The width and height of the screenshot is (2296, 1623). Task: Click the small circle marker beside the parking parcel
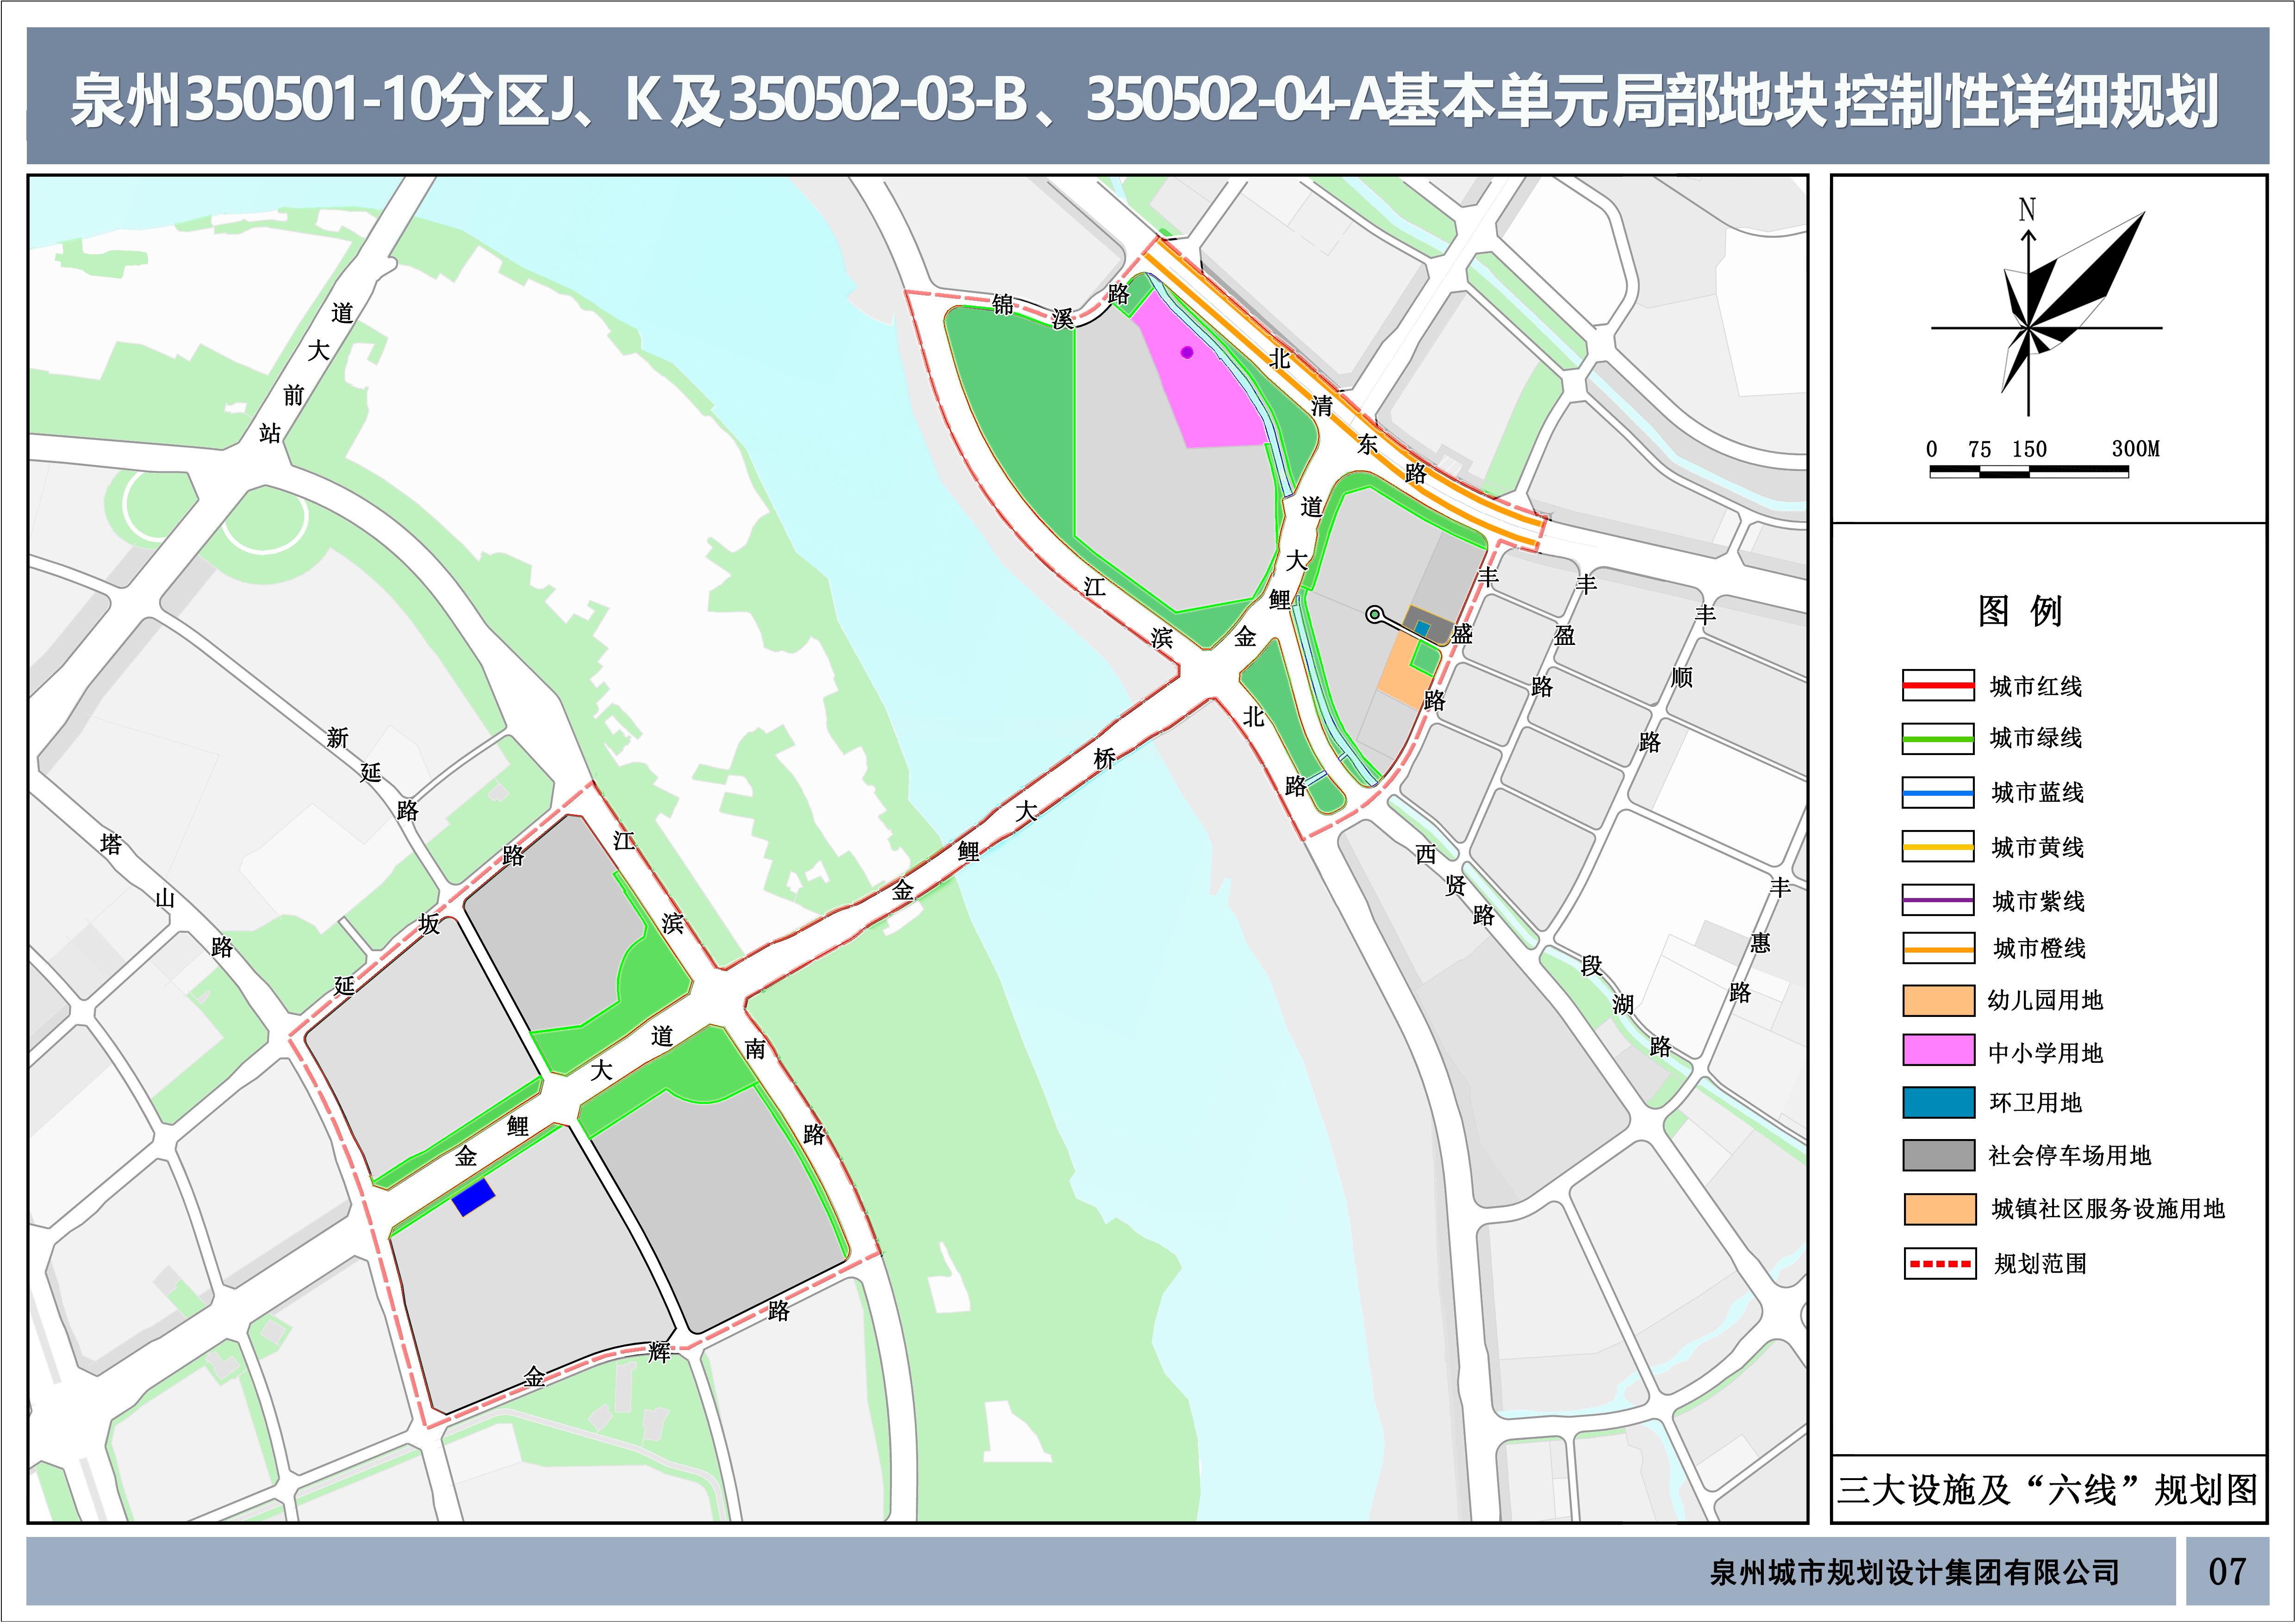click(x=1375, y=614)
